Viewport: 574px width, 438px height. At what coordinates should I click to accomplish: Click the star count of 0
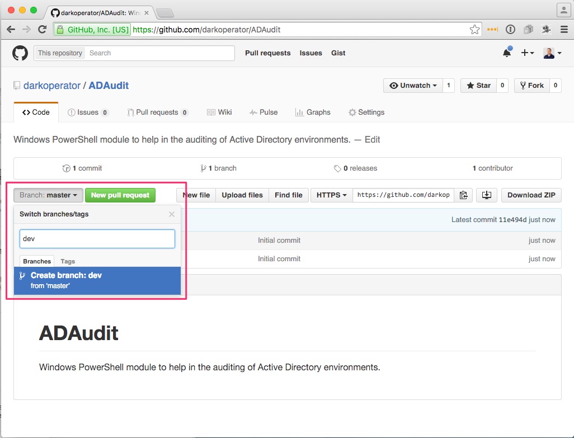point(502,86)
